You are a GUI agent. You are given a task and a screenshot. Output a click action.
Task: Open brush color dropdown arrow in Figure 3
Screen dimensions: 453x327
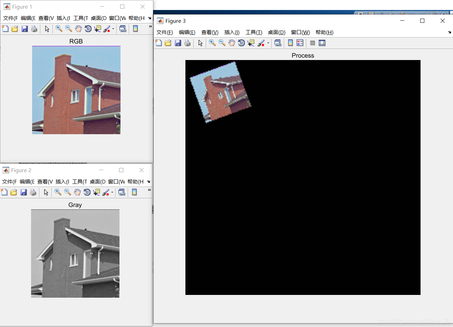pyautogui.click(x=268, y=43)
